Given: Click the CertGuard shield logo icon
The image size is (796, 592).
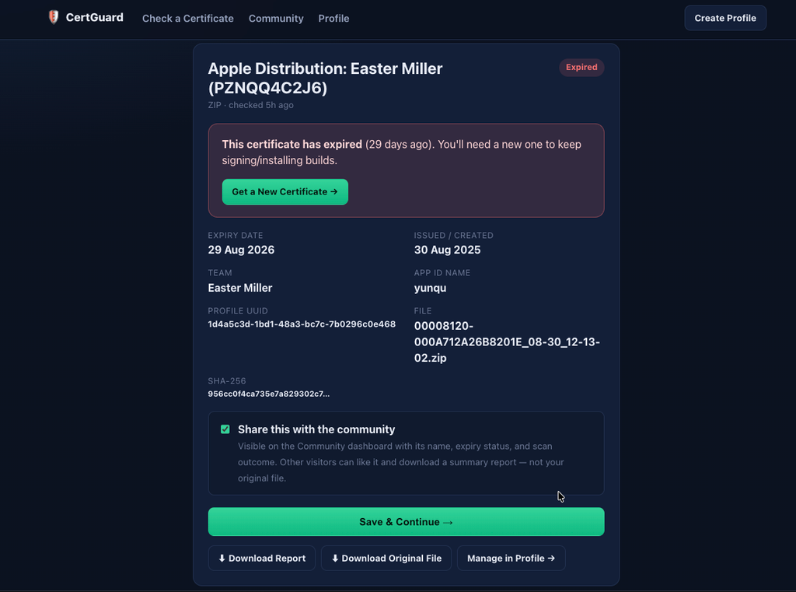Looking at the screenshot, I should [54, 17].
